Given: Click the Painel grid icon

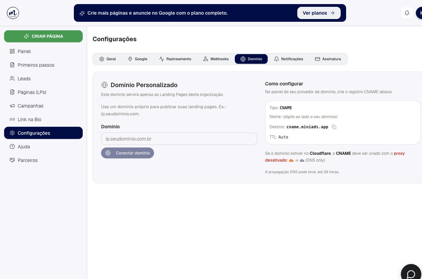Looking at the screenshot, I should tap(12, 51).
